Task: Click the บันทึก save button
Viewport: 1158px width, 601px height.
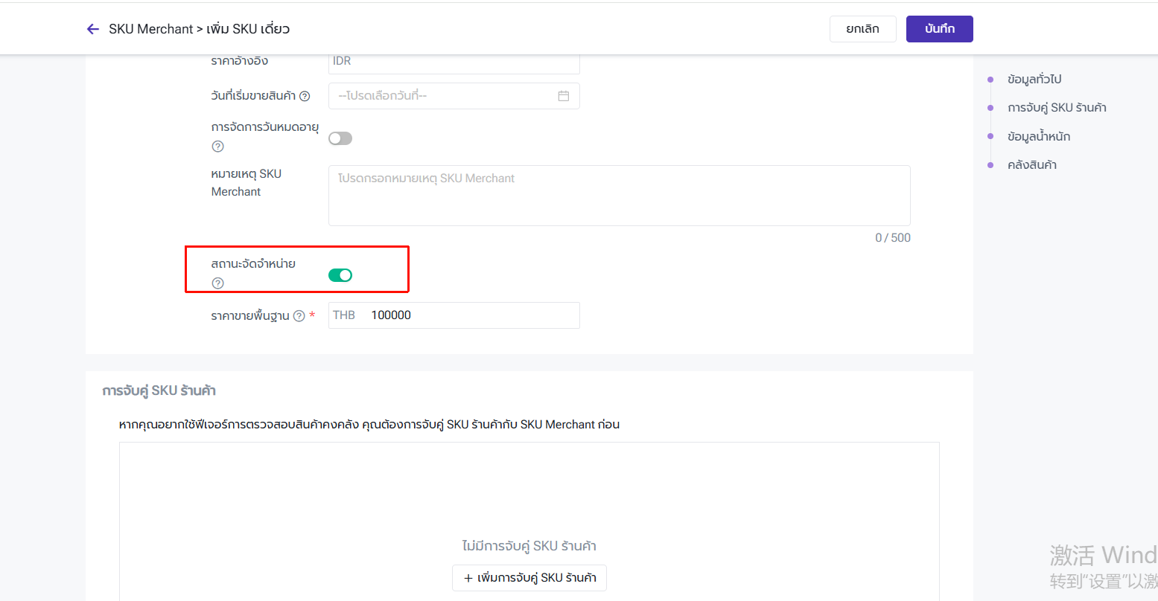Action: click(x=939, y=29)
